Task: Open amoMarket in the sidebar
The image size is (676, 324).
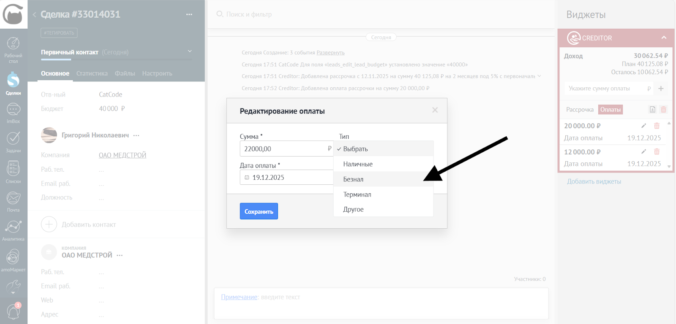Action: tap(13, 259)
